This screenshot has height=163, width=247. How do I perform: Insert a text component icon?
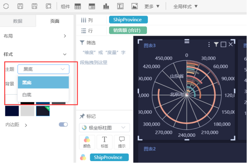click(120, 6)
